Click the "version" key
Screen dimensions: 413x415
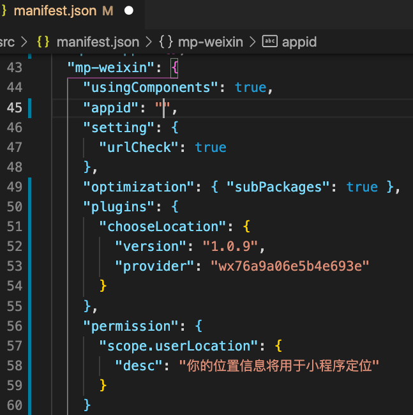(x=150, y=246)
